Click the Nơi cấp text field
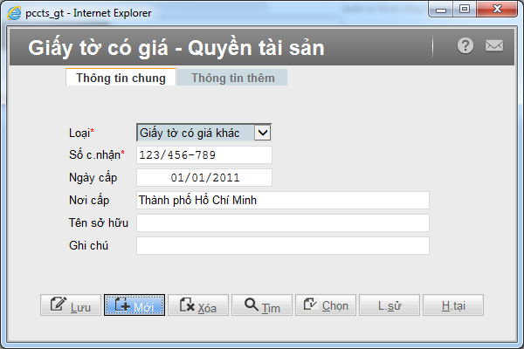 coord(283,201)
